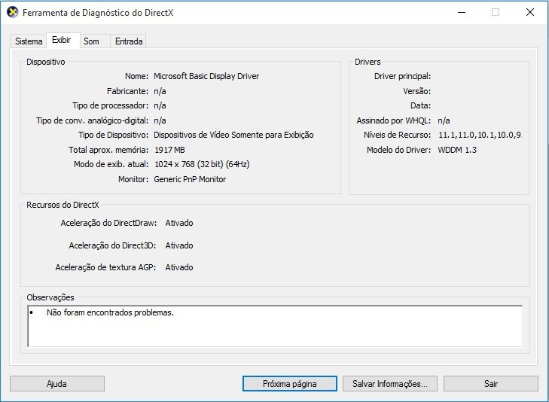
Task: Click Ativado next to Aceleração do DirectDraw
Action: coord(179,223)
